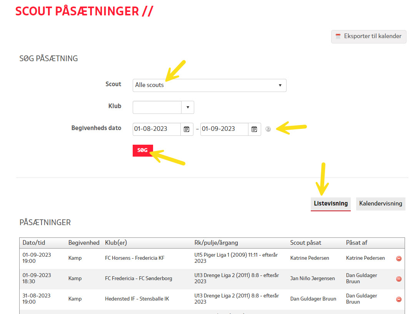The image size is (420, 314).
Task: Click the Scout påsat column header
Action: click(305, 243)
